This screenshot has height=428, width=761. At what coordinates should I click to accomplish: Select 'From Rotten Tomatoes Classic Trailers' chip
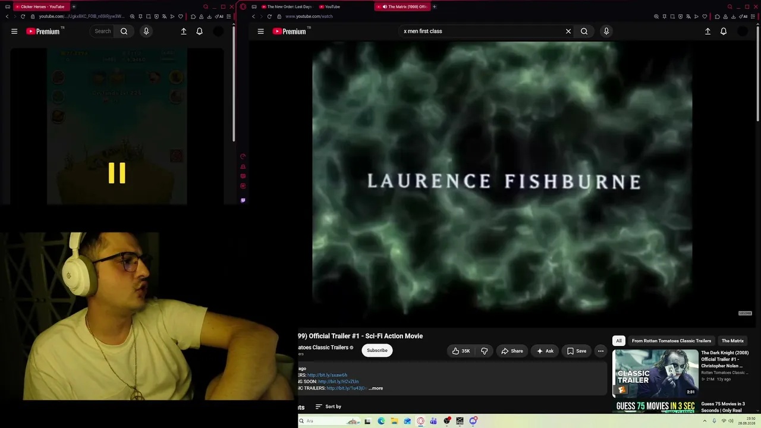pyautogui.click(x=671, y=341)
